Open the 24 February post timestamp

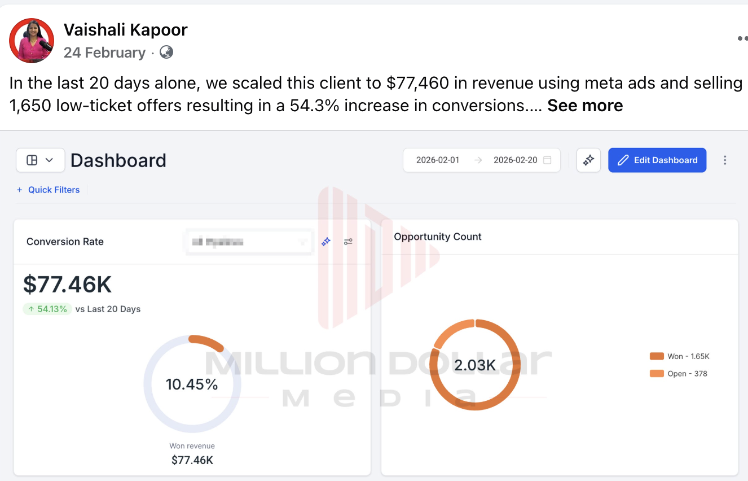(x=104, y=53)
